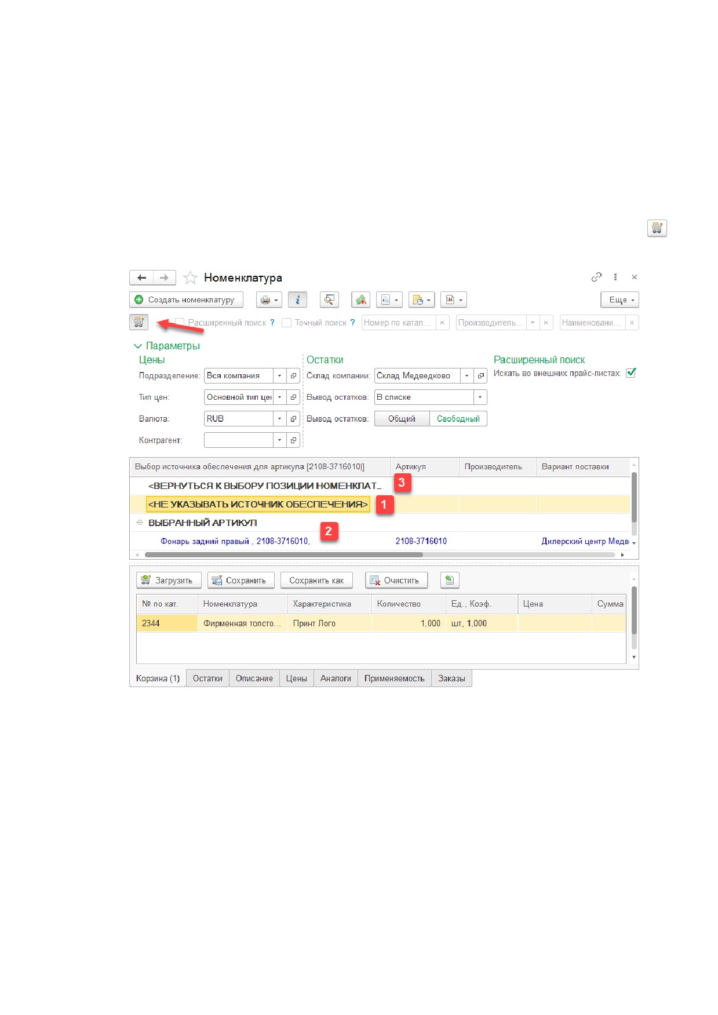Image resolution: width=718 pixels, height=1015 pixels.
Task: Click the Загрузить button
Action: click(x=169, y=580)
